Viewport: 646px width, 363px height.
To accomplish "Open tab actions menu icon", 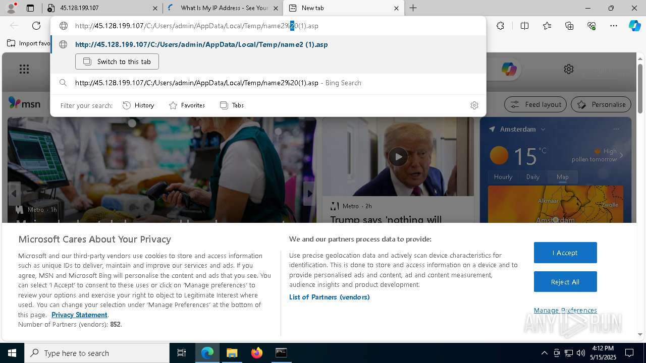I will tap(30, 8).
